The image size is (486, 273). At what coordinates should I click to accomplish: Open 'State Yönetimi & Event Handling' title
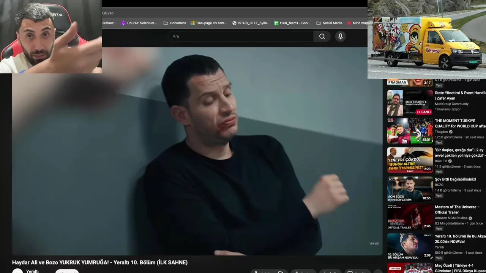coord(460,96)
